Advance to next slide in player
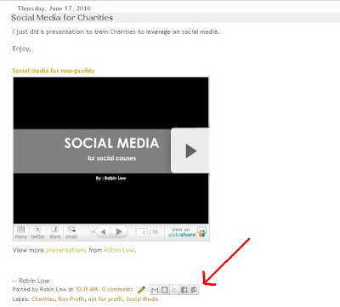Viewport: 340px width, 307px height. click(x=119, y=232)
